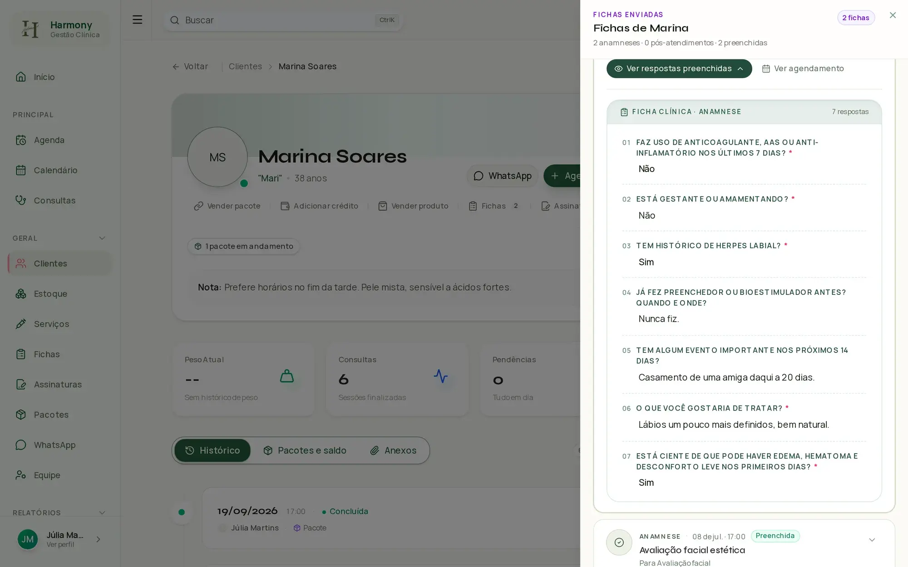Click the Consultas activity pulse icon

(x=440, y=376)
